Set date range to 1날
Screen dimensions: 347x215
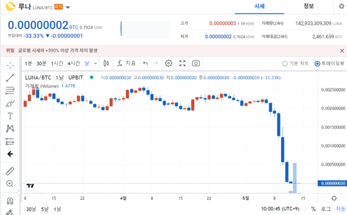click(57, 209)
